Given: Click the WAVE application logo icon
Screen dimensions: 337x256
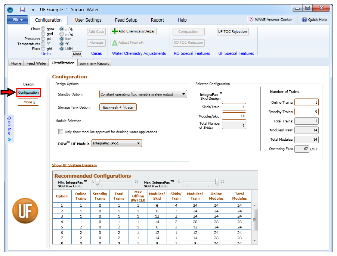Looking at the screenshot, I should [10, 10].
